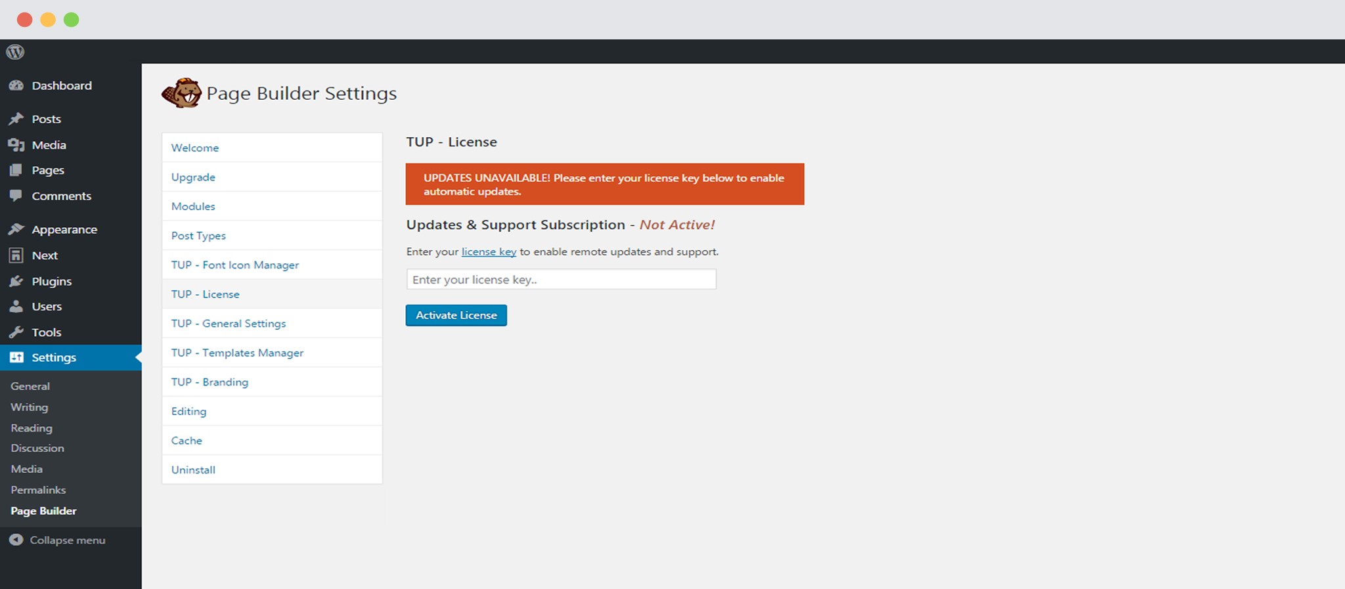This screenshot has height=589, width=1345.
Task: Open the Upgrade settings tab
Action: point(272,177)
